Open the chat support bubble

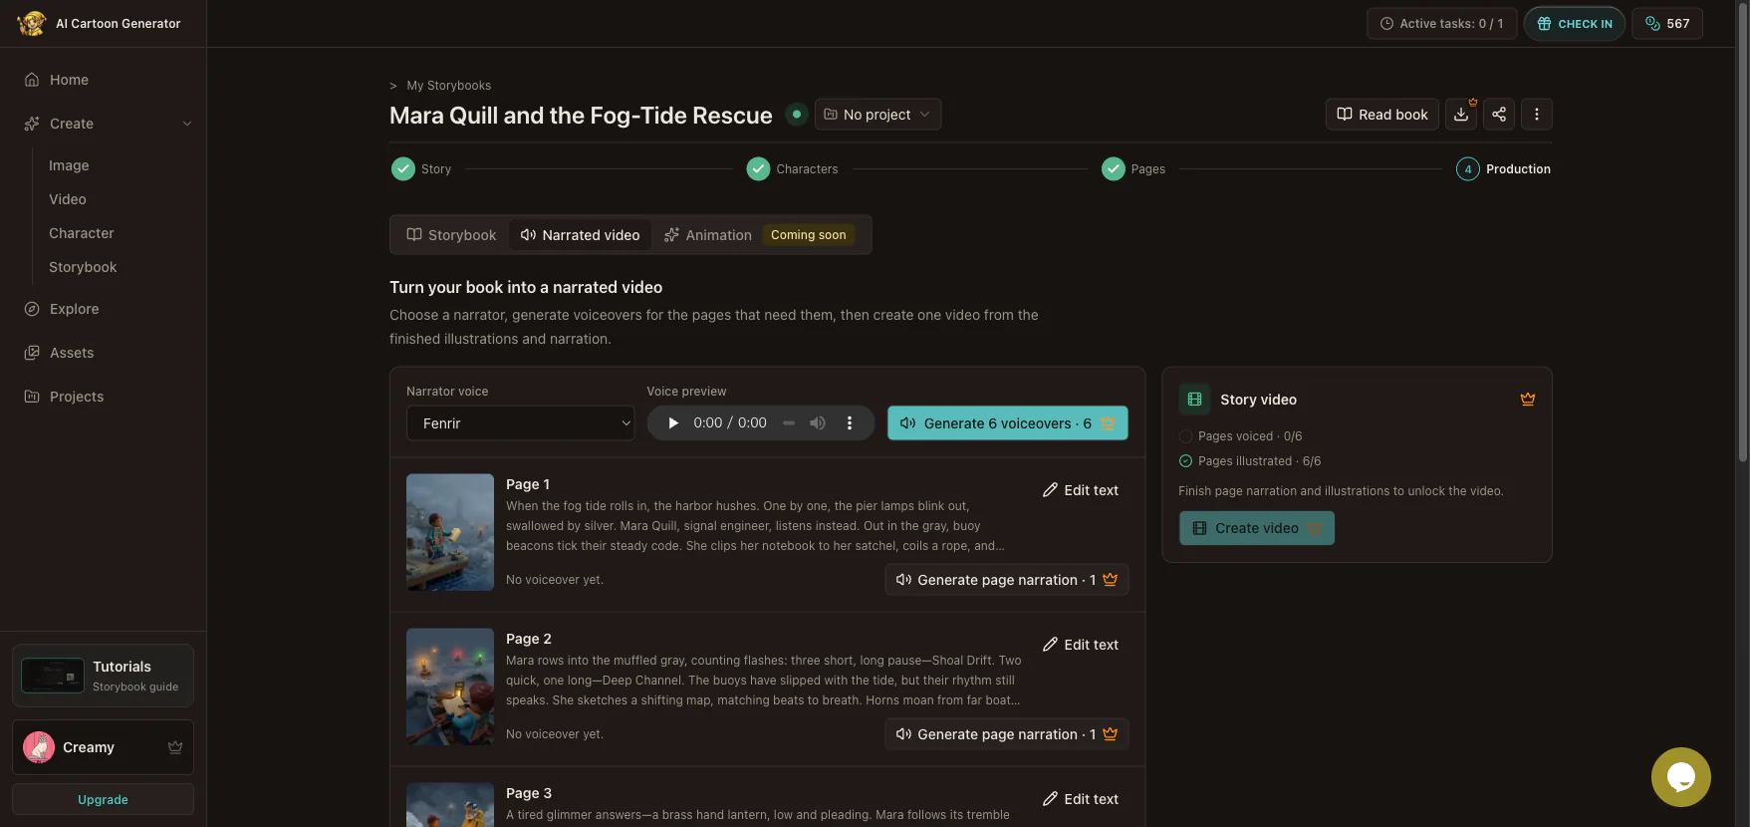[1681, 777]
